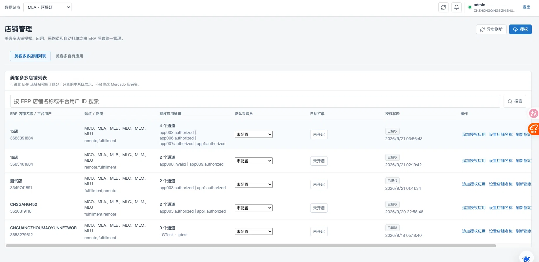Open default purchaser dropdown for 16店
This screenshot has height=262, width=539.
tap(254, 161)
